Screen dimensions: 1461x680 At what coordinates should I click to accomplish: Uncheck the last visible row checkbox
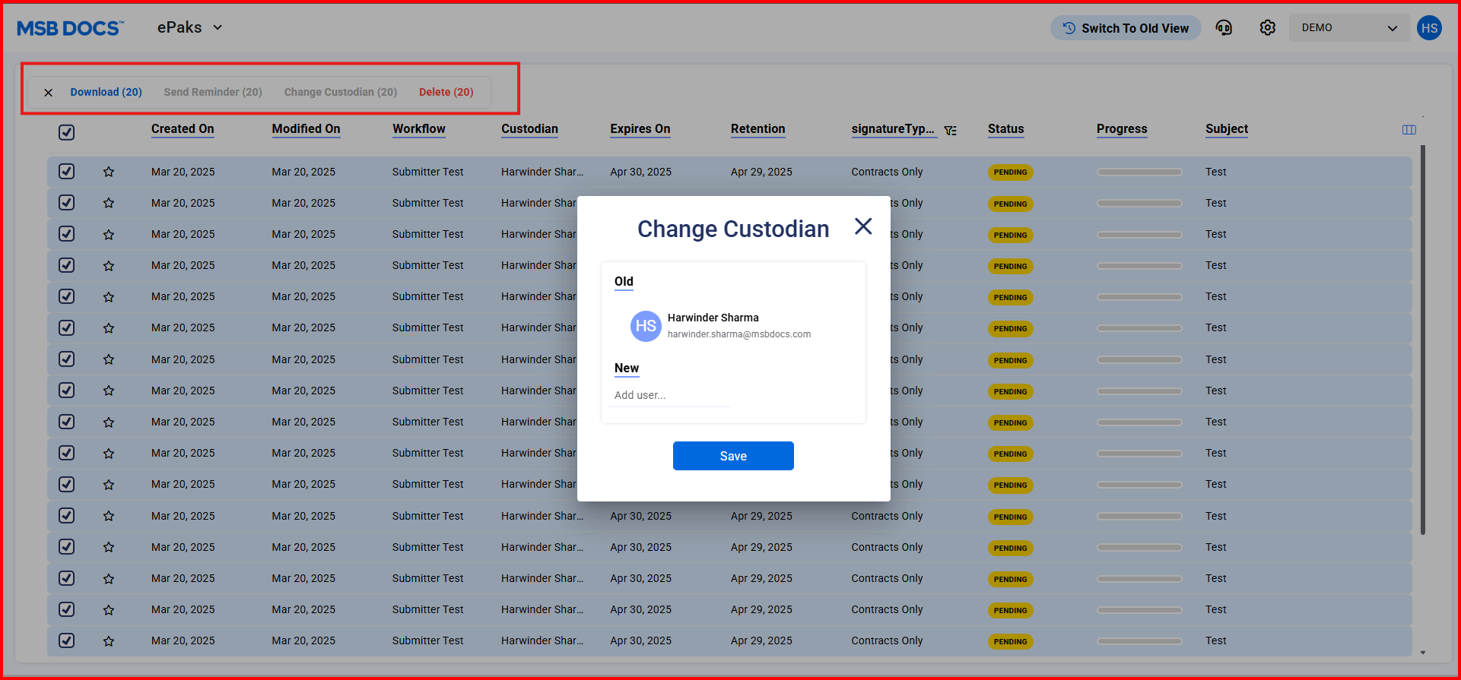coord(67,640)
